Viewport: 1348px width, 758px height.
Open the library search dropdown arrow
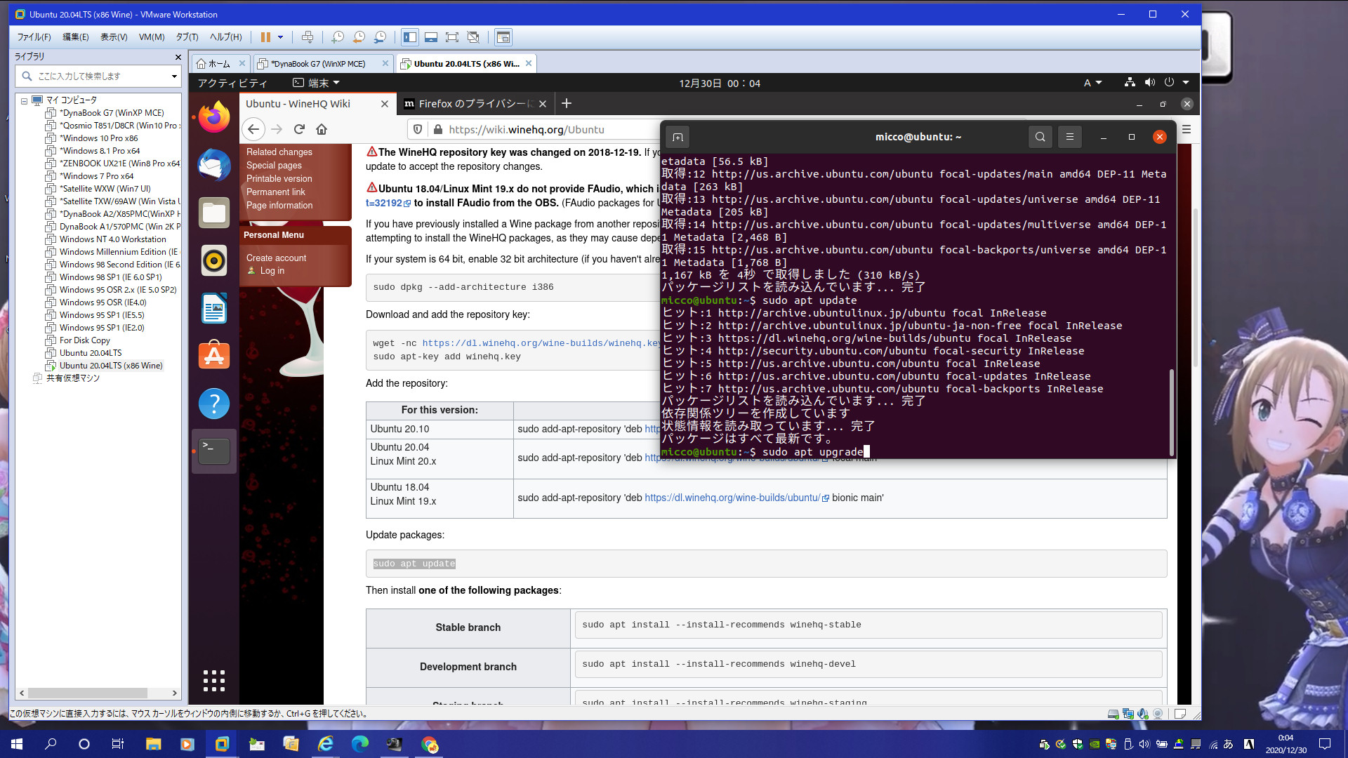click(174, 76)
